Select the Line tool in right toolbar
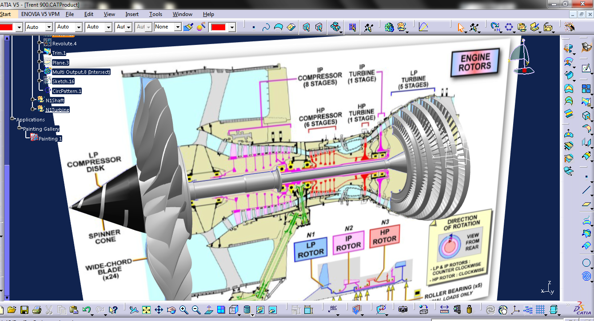 tap(586, 190)
